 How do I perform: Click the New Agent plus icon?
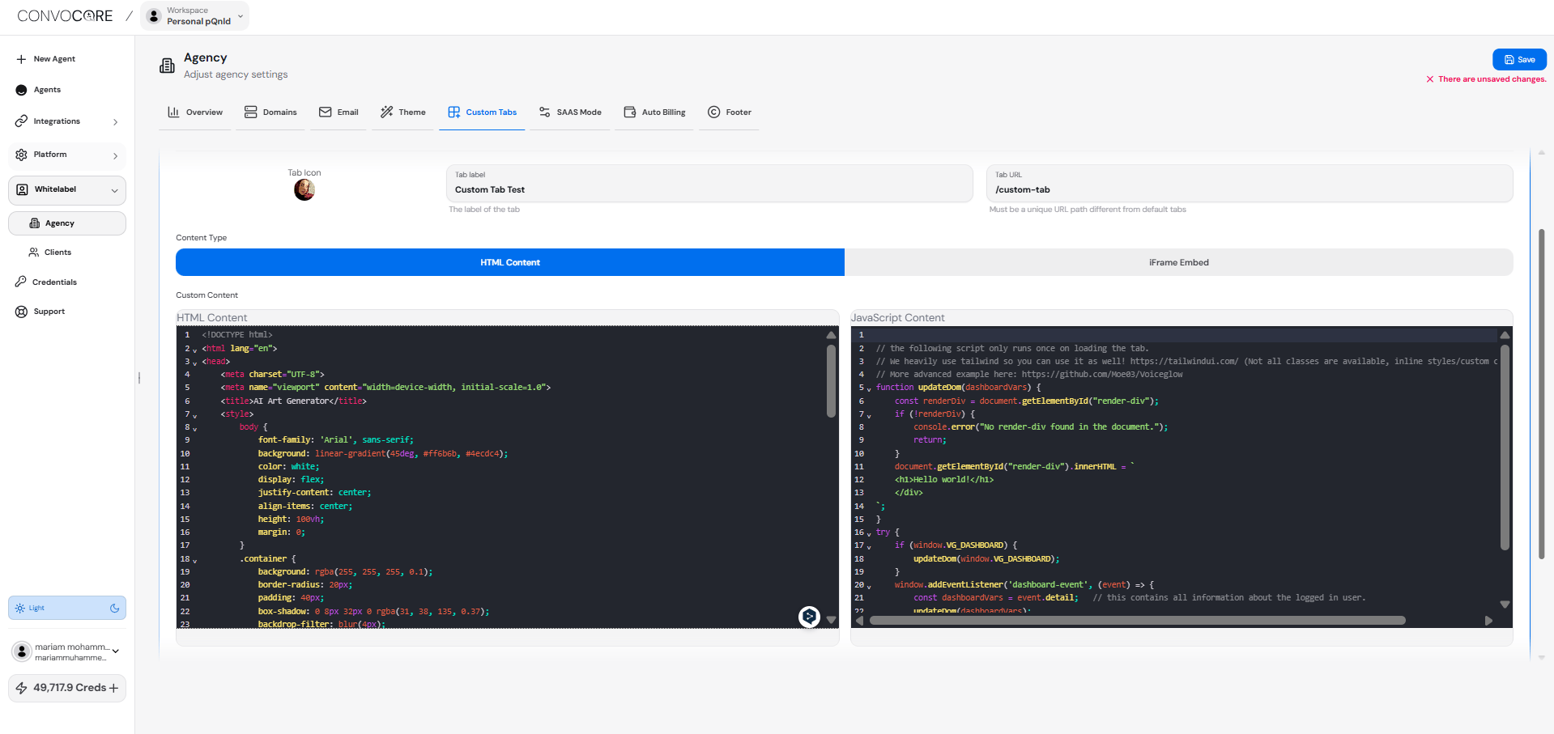click(21, 59)
